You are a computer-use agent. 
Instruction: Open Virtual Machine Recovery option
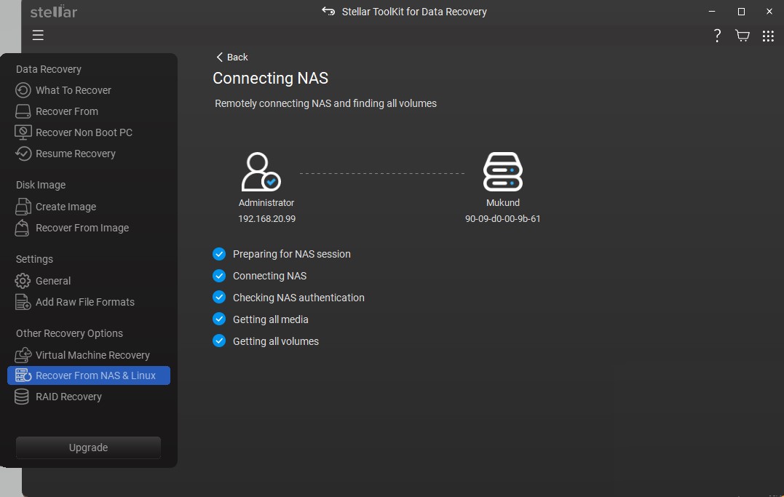tap(92, 355)
